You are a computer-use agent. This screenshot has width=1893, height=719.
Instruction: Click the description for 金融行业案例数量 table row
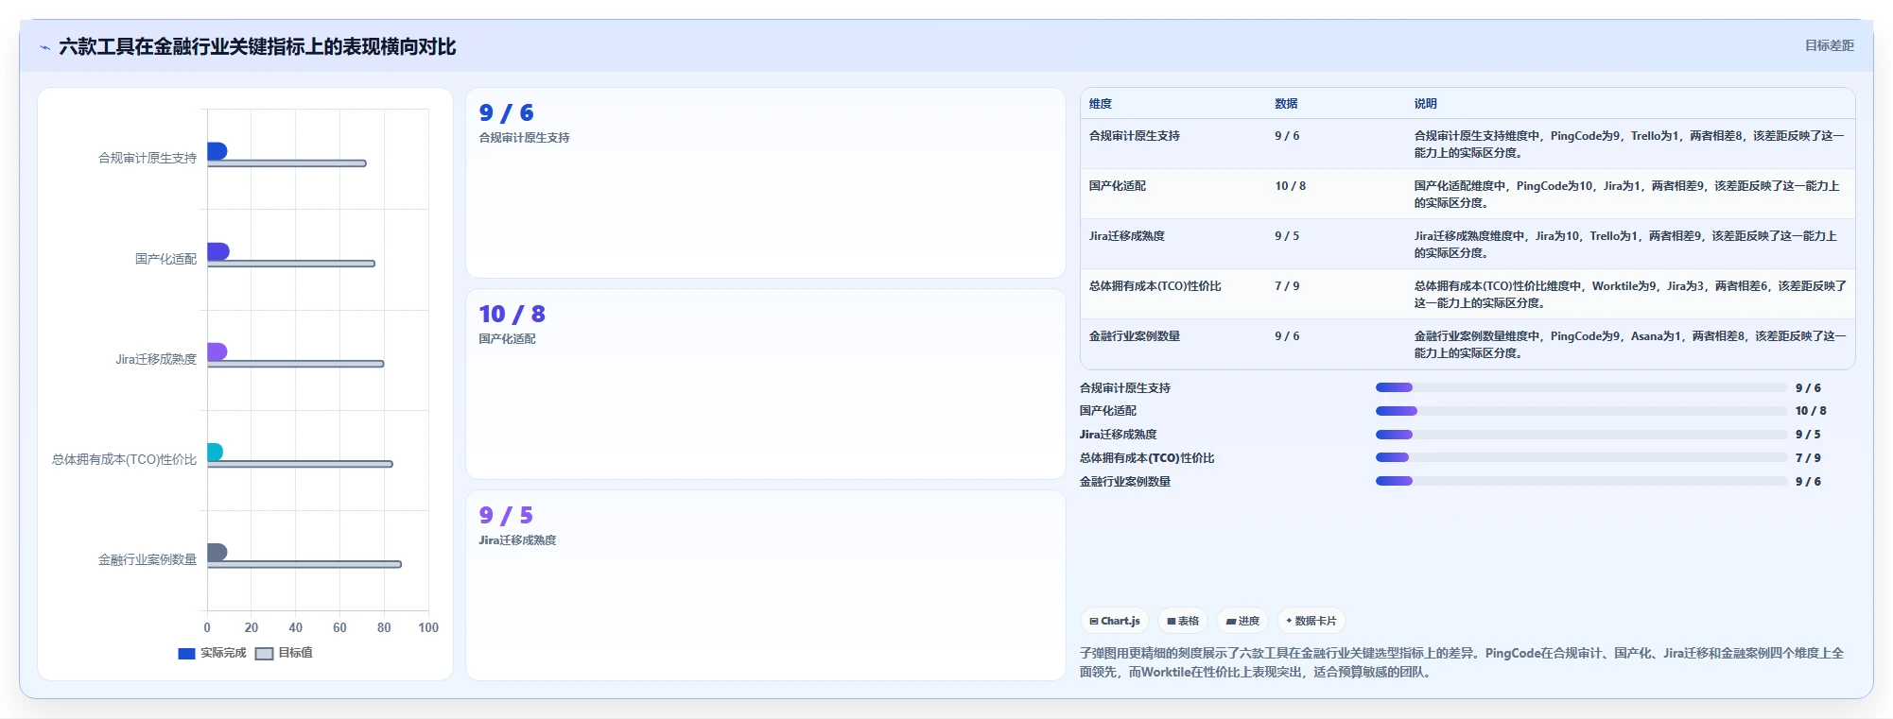pos(1630,344)
